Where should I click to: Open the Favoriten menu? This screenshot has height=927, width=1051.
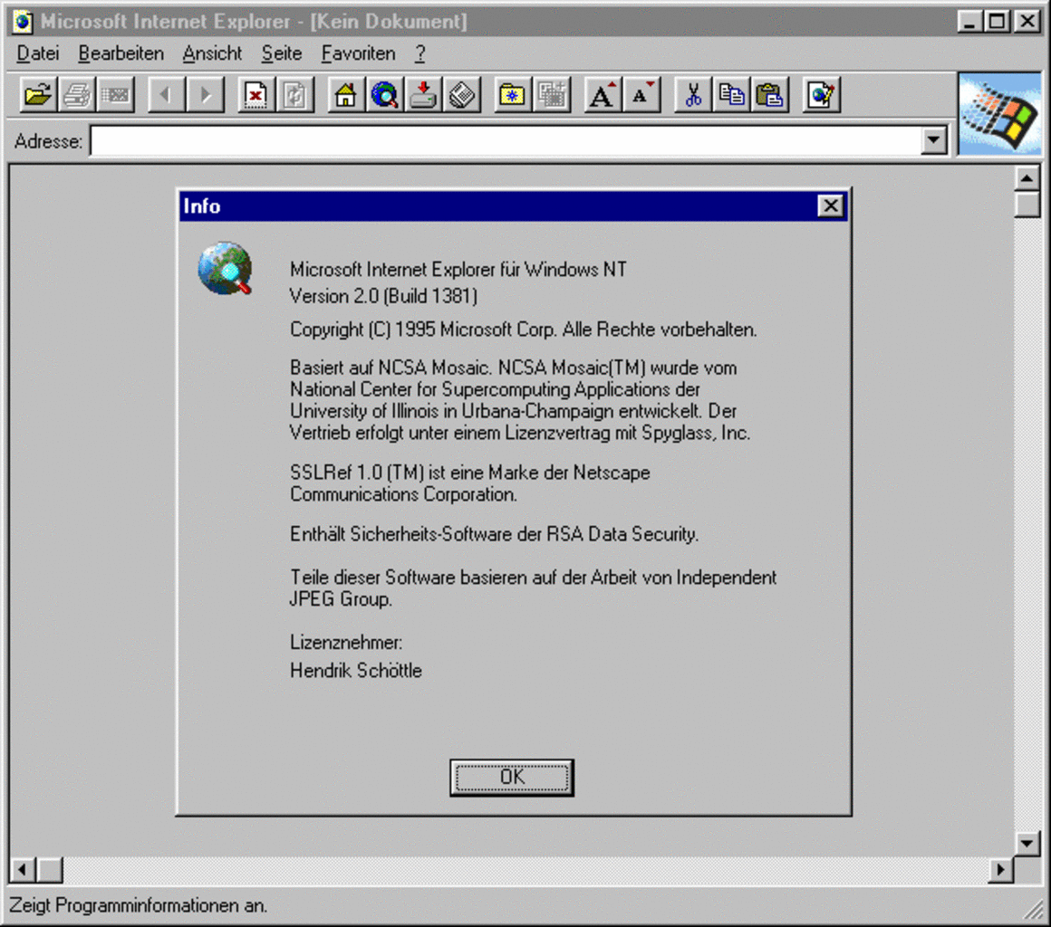point(358,53)
